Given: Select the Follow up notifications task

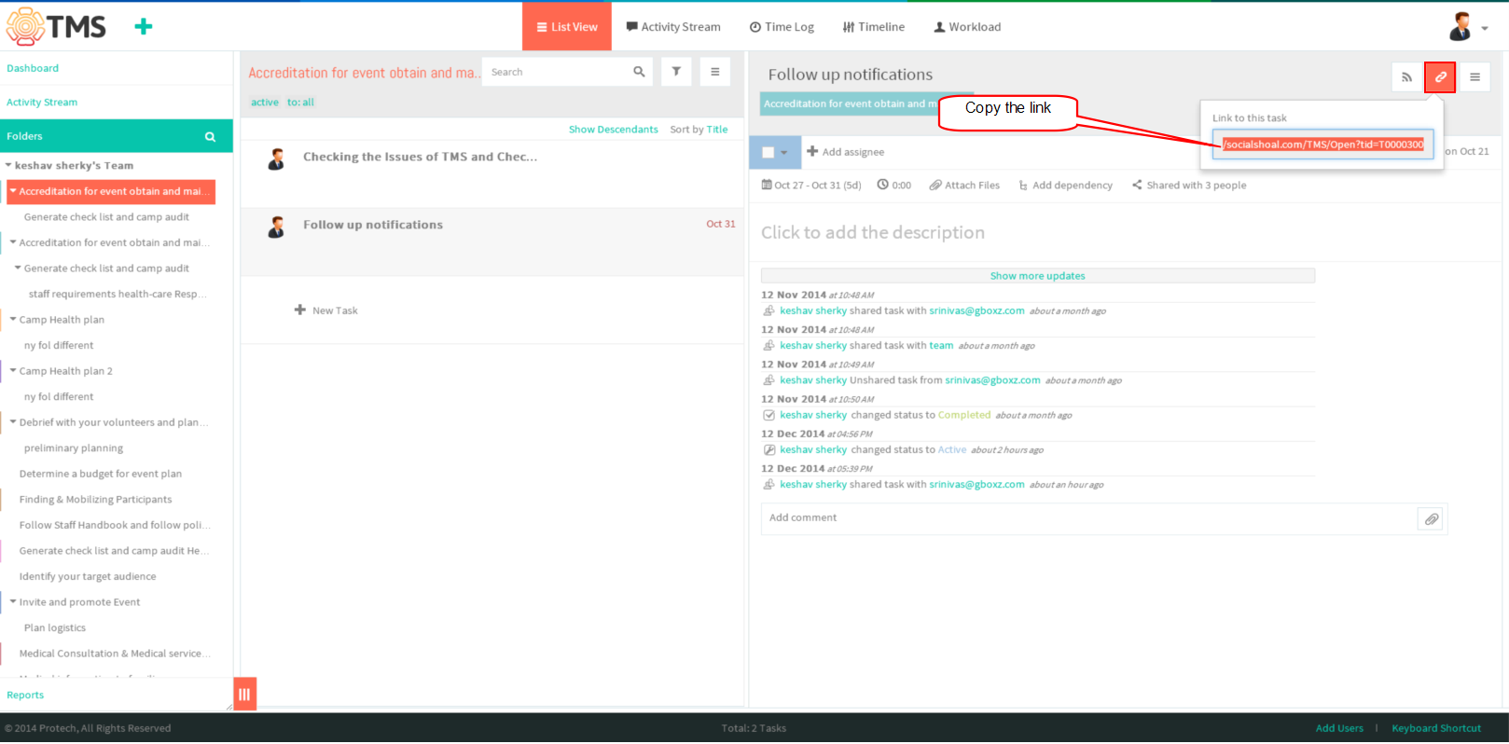Looking at the screenshot, I should click(x=492, y=241).
